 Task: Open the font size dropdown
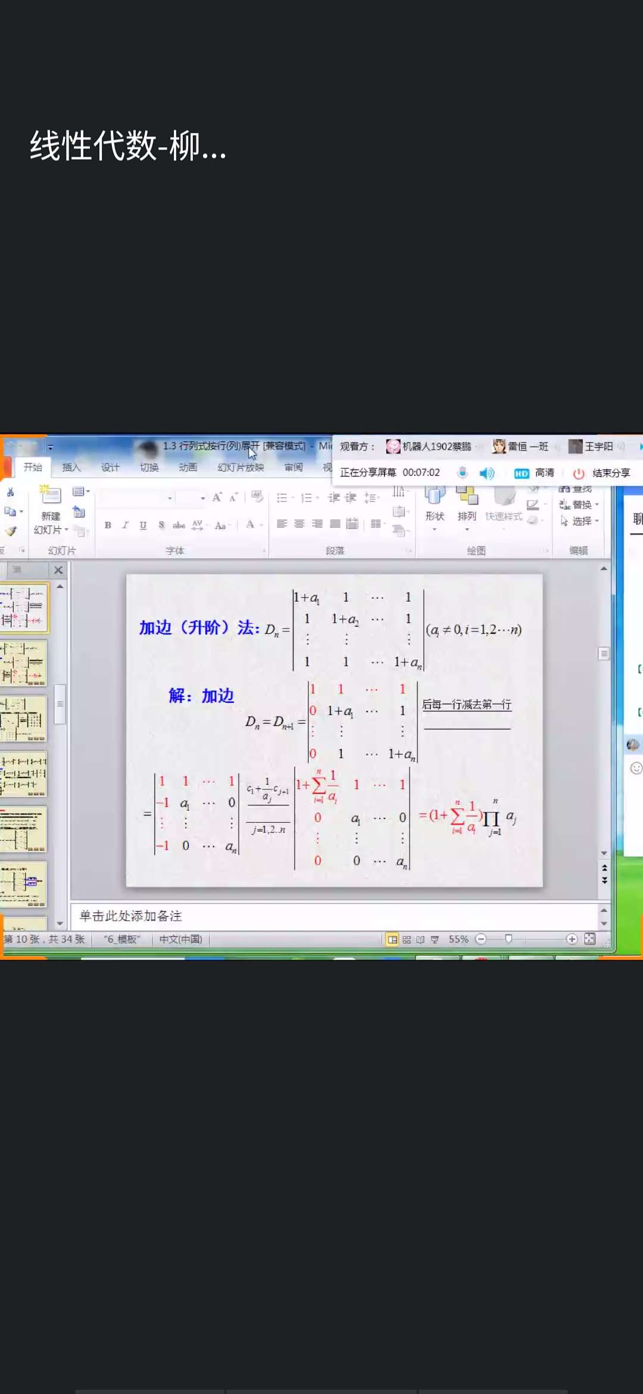coord(202,498)
